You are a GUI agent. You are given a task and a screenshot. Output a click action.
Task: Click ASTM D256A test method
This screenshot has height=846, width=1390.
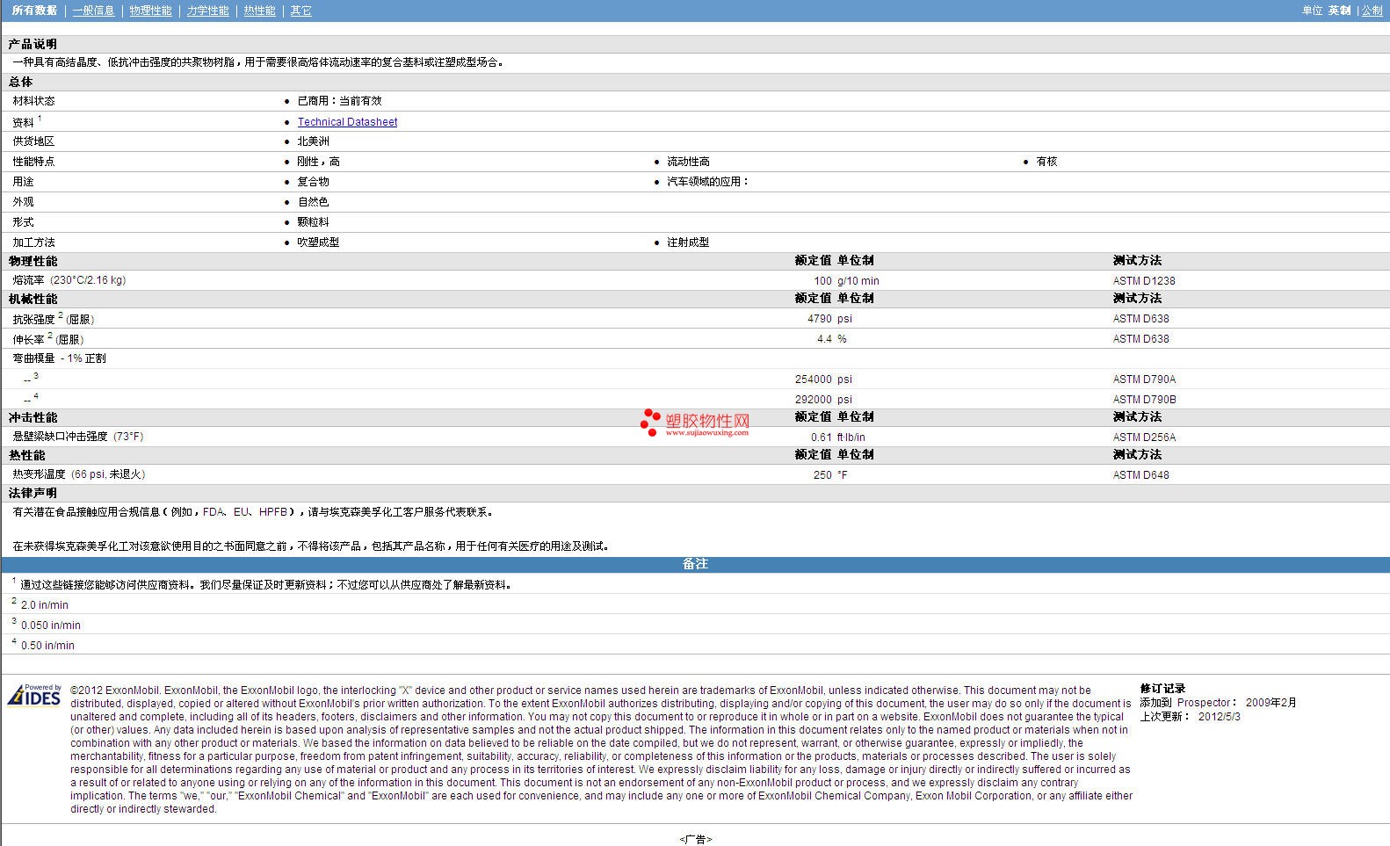(x=1144, y=437)
